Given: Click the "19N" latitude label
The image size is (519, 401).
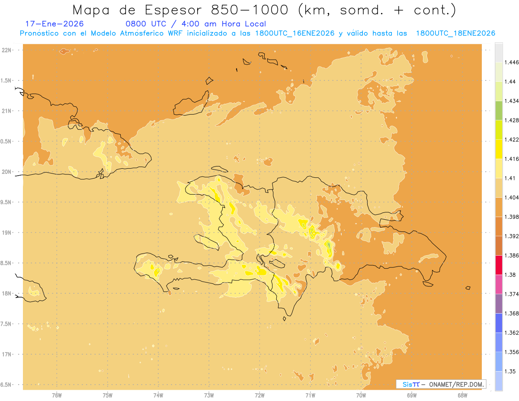Looking at the screenshot, I should [6, 233].
